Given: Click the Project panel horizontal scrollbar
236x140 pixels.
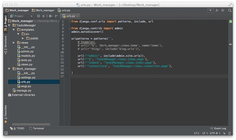Looking at the screenshot, I should 31,124.
